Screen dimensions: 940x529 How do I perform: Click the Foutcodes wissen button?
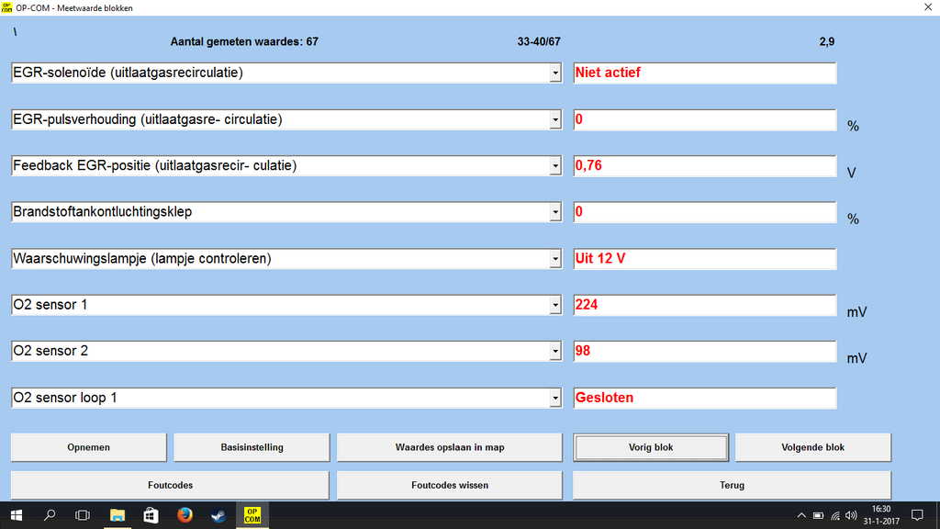click(x=449, y=485)
